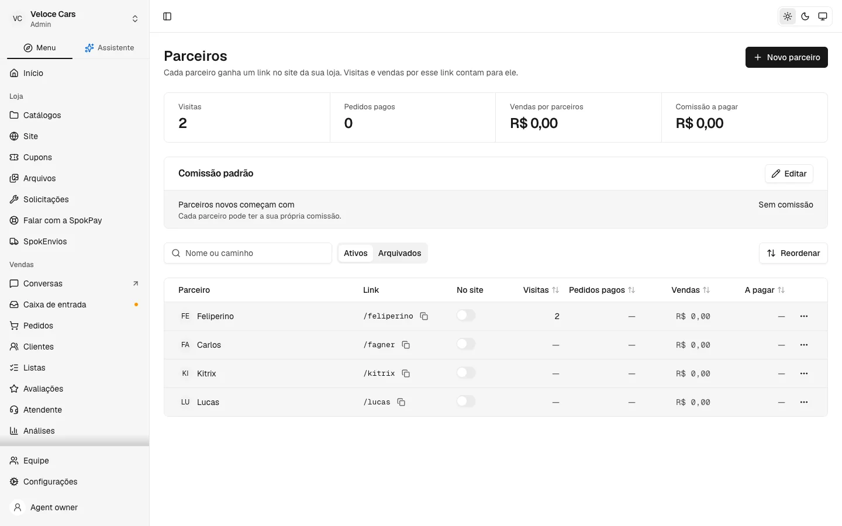Screen dimensions: 842x526
Task: Open Solicitações in sidebar
Action: pyautogui.click(x=75, y=199)
